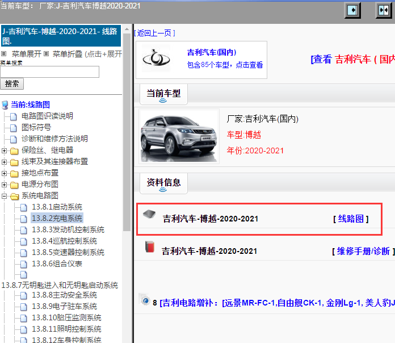The width and height of the screenshot is (395, 343).
Task: Click the 吉利汽车(国内) link
Action: click(x=212, y=52)
